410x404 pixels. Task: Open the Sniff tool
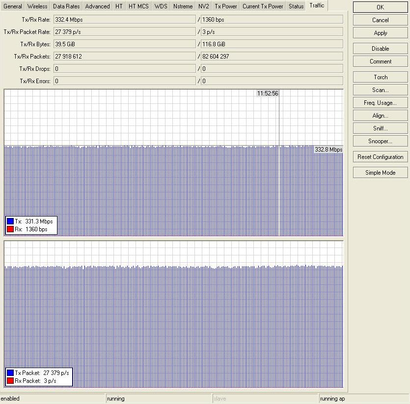(x=380, y=128)
